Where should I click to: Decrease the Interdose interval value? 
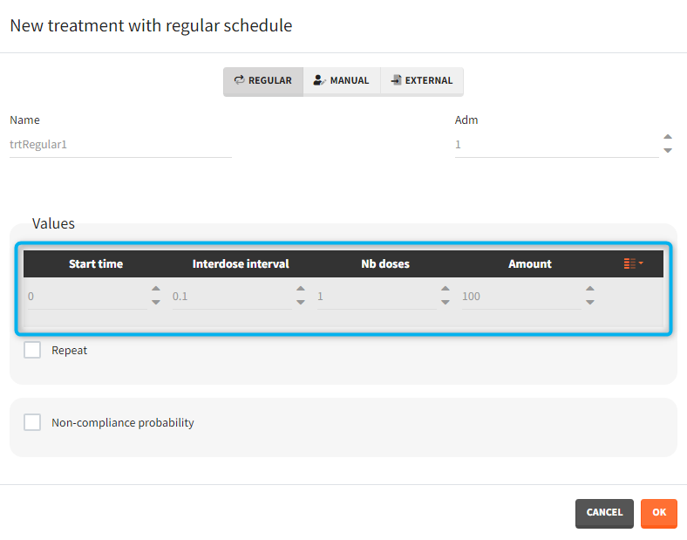(301, 302)
